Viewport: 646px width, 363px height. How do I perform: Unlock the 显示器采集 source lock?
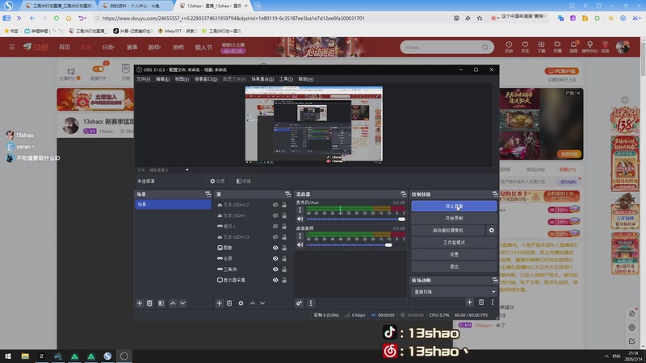(x=284, y=280)
